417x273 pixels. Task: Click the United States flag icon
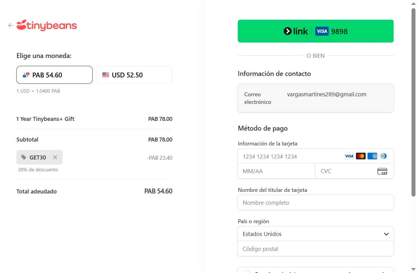click(106, 75)
